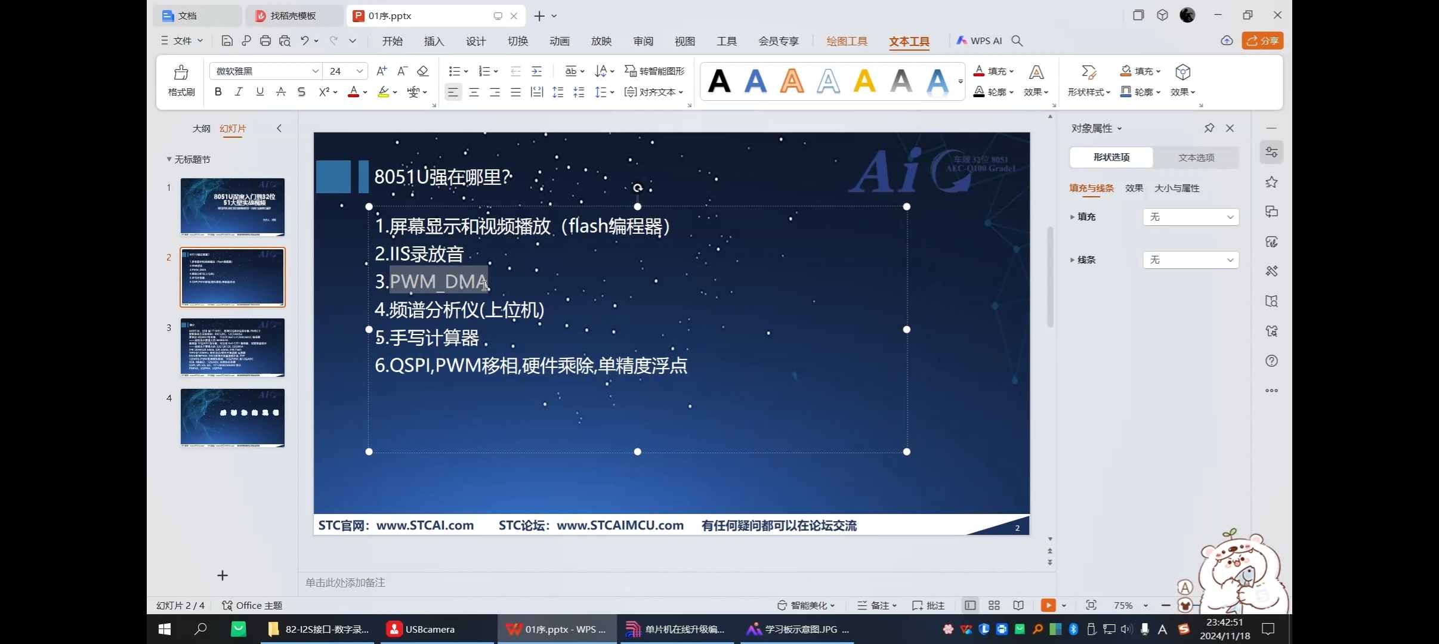Expand the line (线条) section
1439x644 pixels.
click(x=1072, y=260)
